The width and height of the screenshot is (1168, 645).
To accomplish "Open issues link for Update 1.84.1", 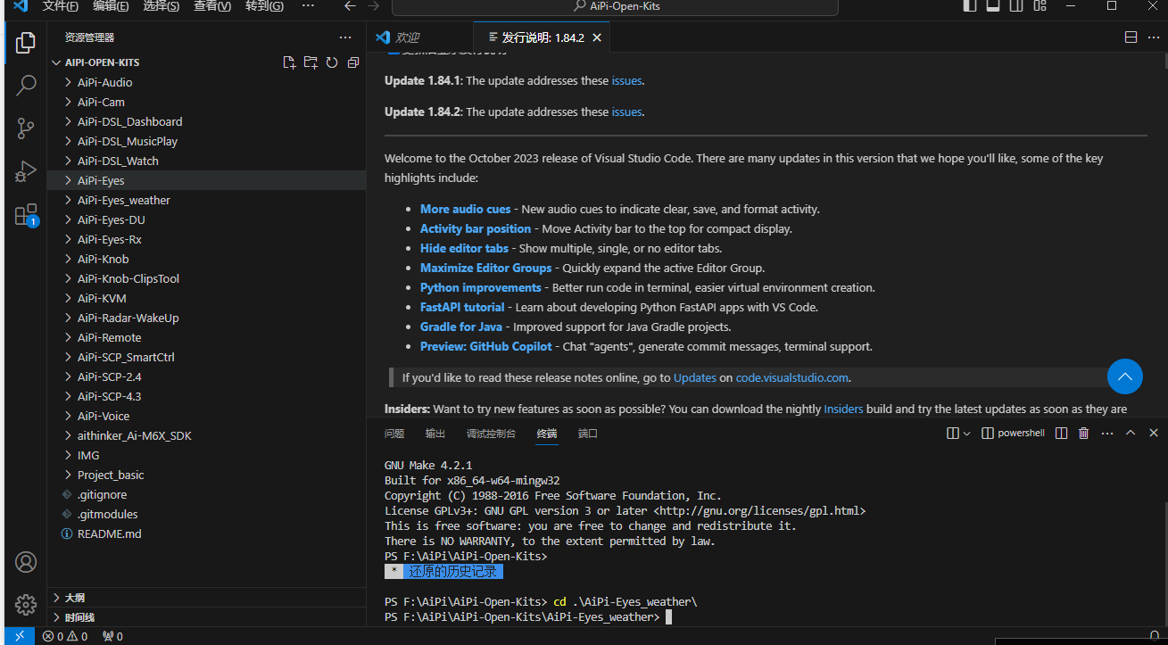I will click(626, 80).
